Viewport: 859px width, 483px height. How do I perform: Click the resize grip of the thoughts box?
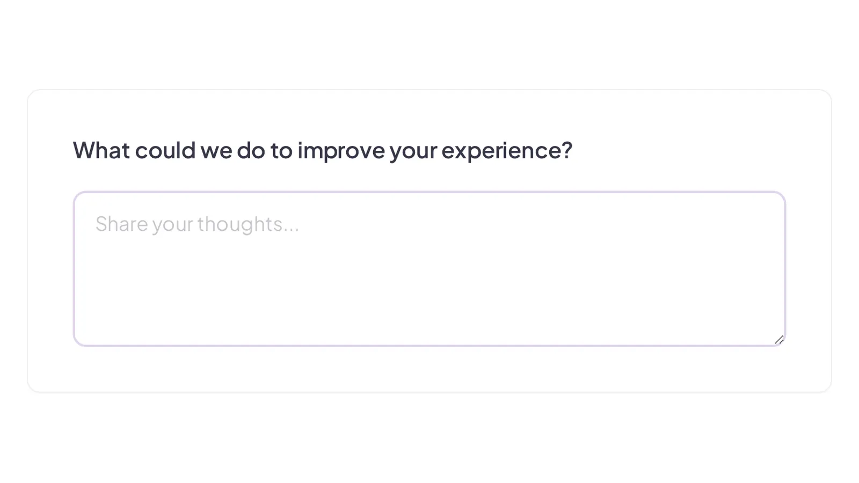780,340
